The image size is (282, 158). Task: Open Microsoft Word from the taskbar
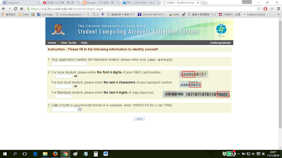coord(106,154)
